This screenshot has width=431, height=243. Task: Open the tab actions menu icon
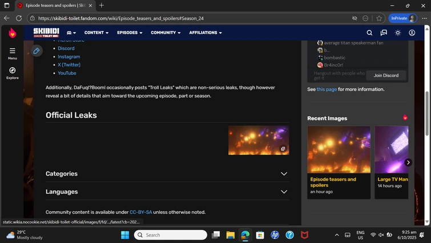point(7,5)
